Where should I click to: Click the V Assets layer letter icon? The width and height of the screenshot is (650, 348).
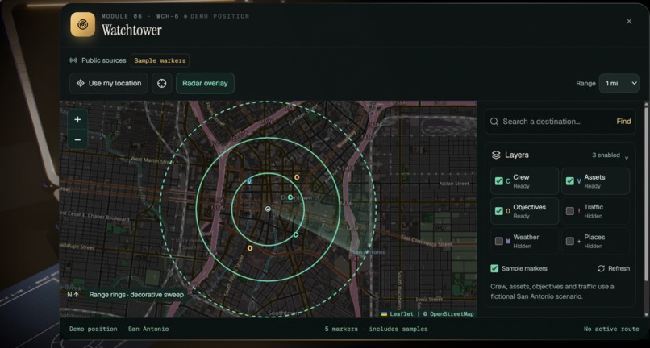(579, 181)
